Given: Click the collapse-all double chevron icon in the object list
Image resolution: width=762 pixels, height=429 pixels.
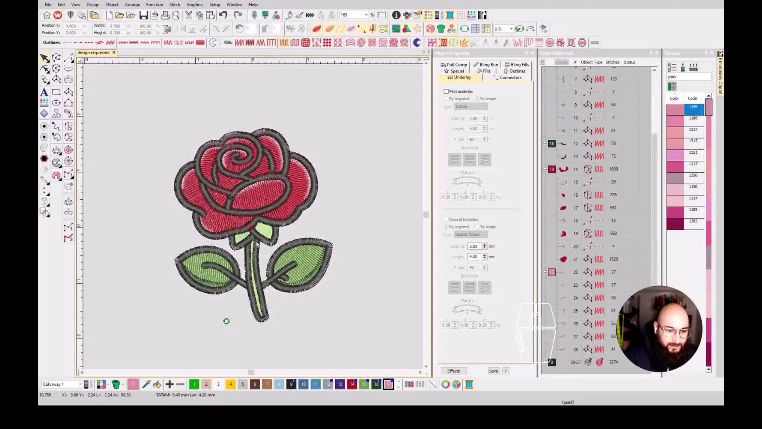Looking at the screenshot, I should coord(542,62).
